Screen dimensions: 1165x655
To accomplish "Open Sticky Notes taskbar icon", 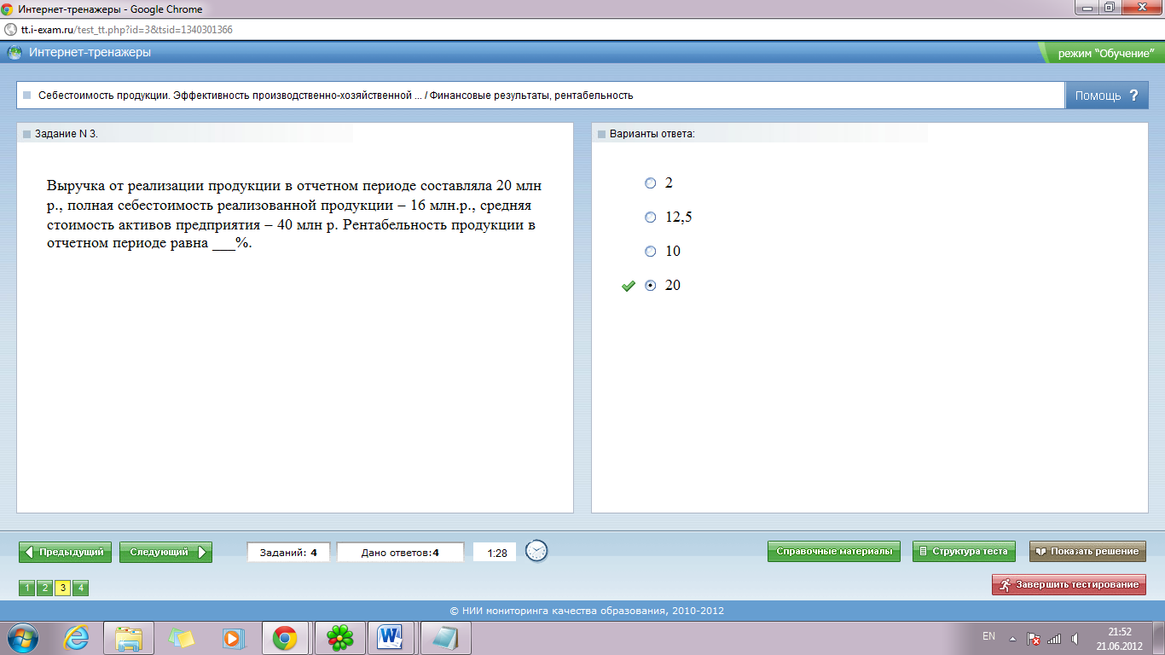I will (x=182, y=637).
